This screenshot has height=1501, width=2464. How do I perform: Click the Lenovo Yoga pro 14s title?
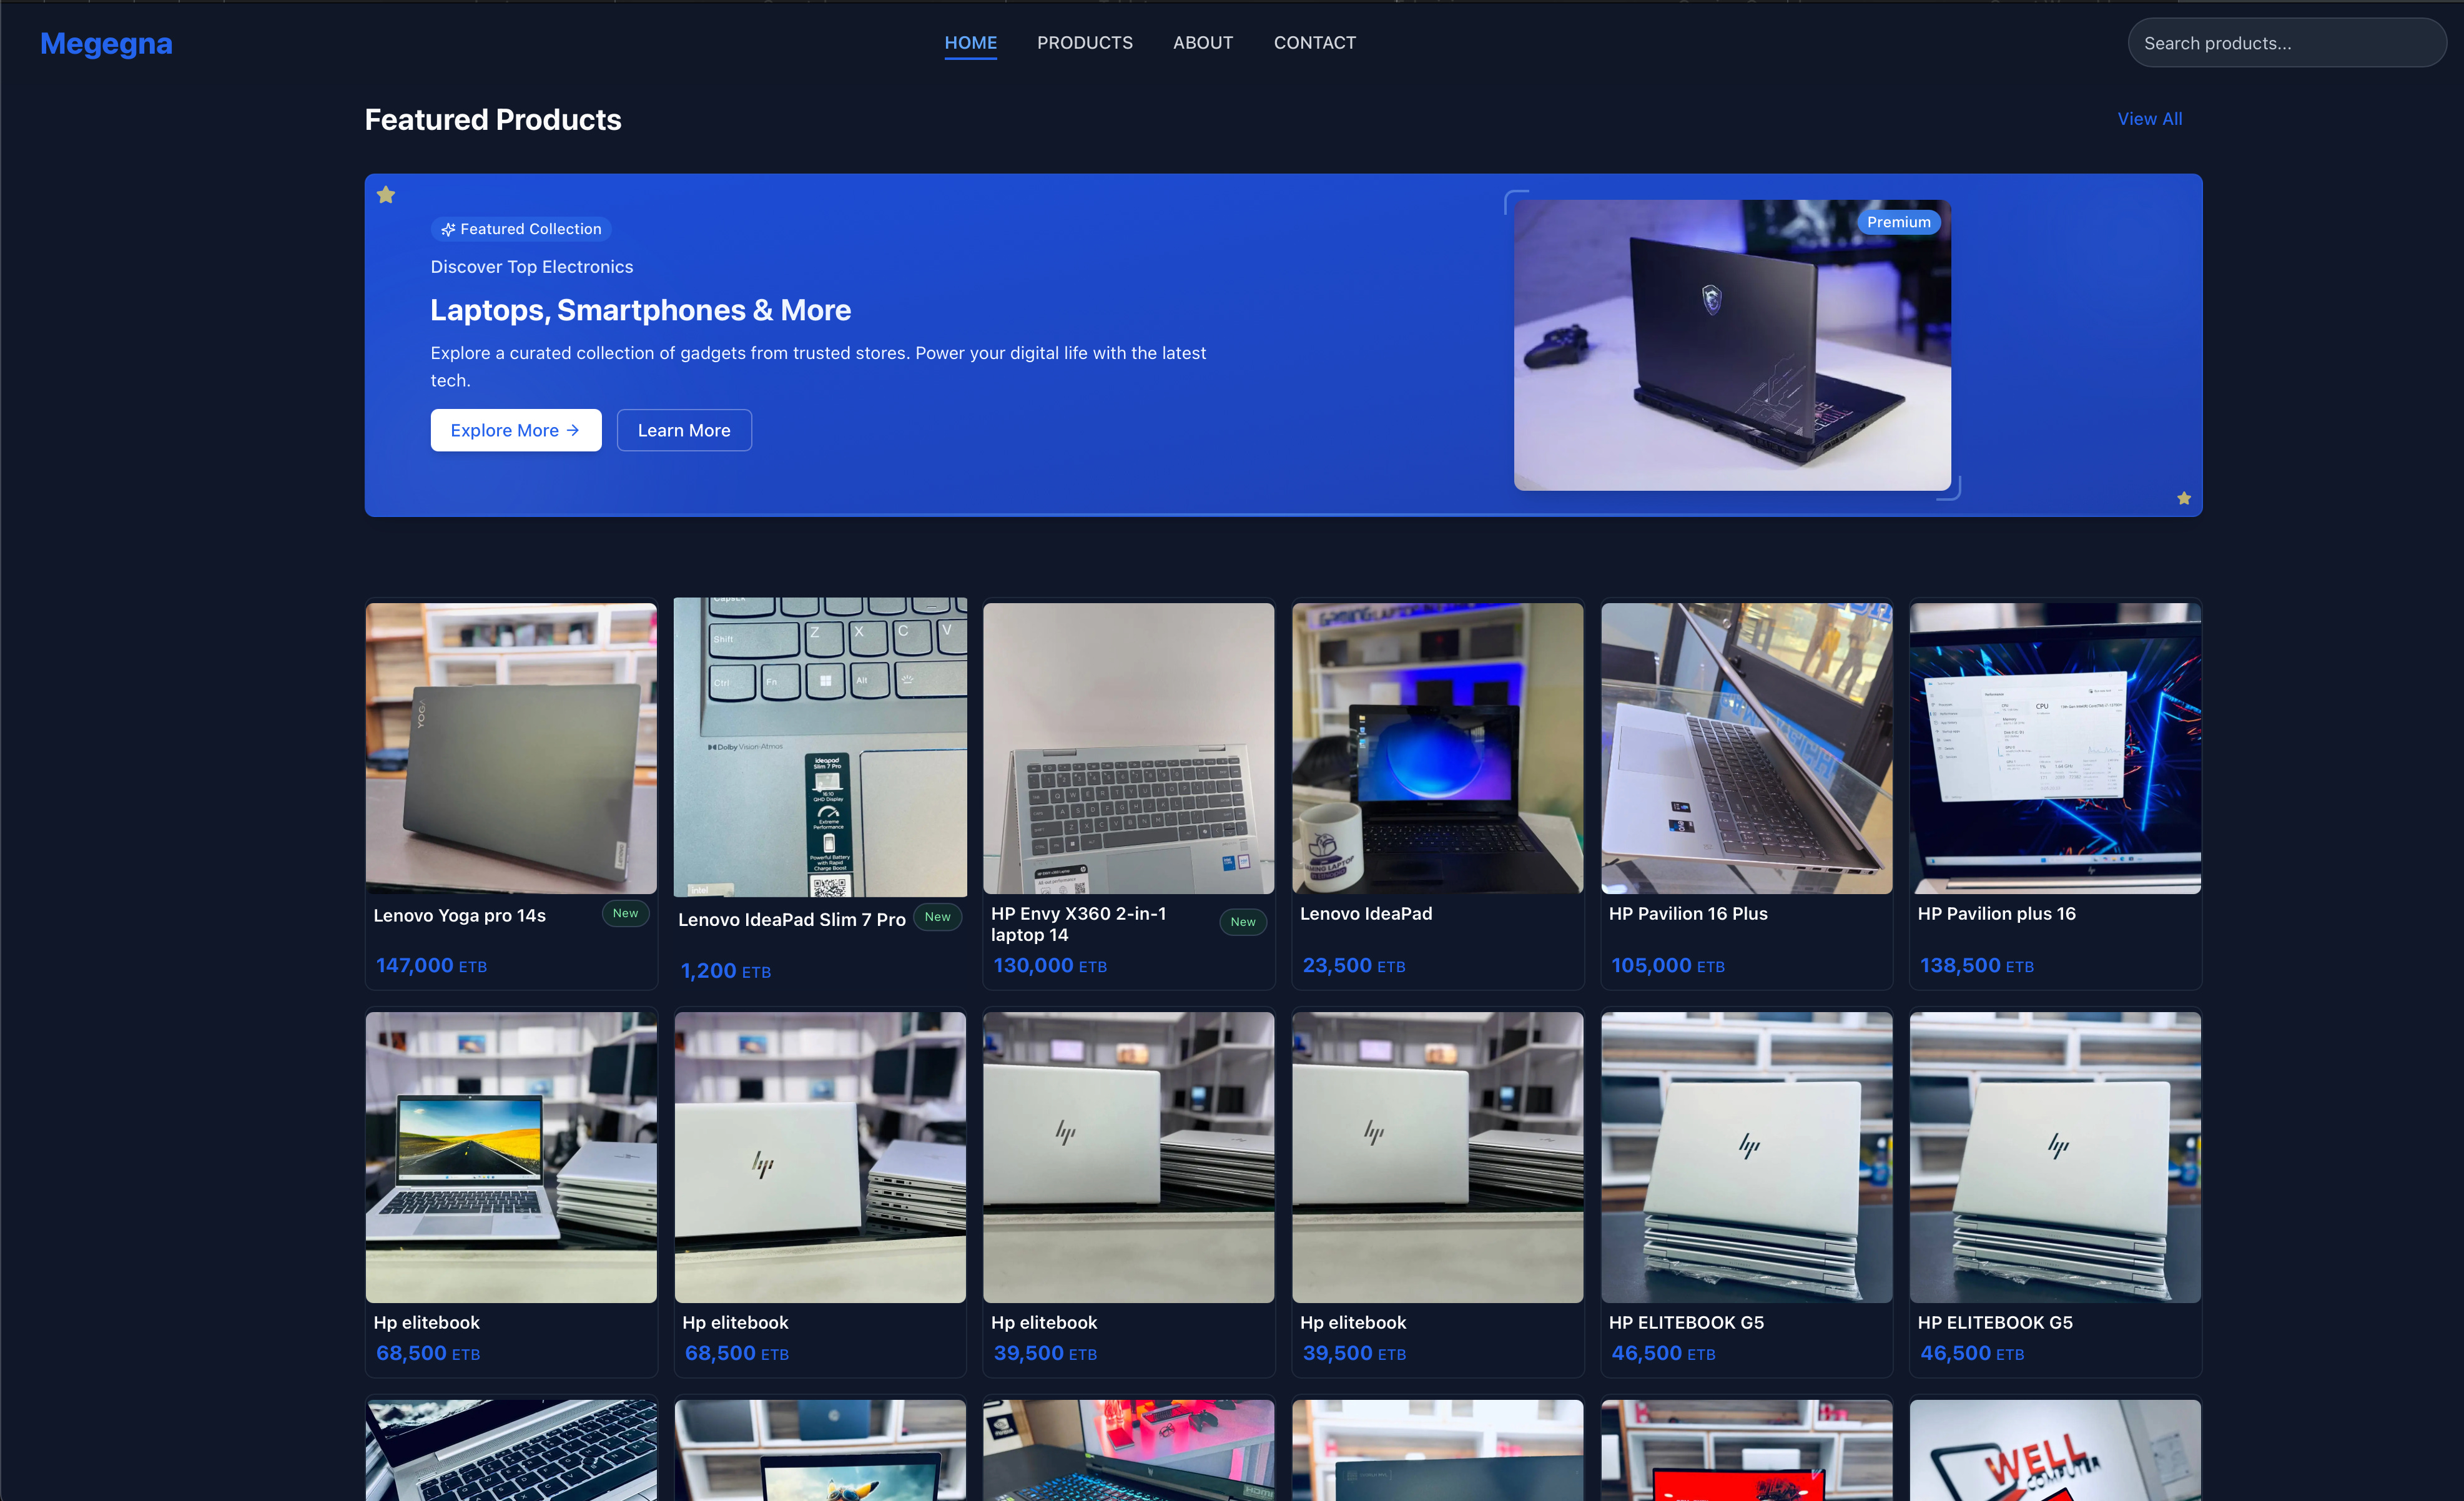click(460, 915)
